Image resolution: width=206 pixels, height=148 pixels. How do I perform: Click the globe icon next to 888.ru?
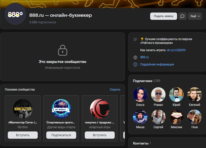point(135,57)
